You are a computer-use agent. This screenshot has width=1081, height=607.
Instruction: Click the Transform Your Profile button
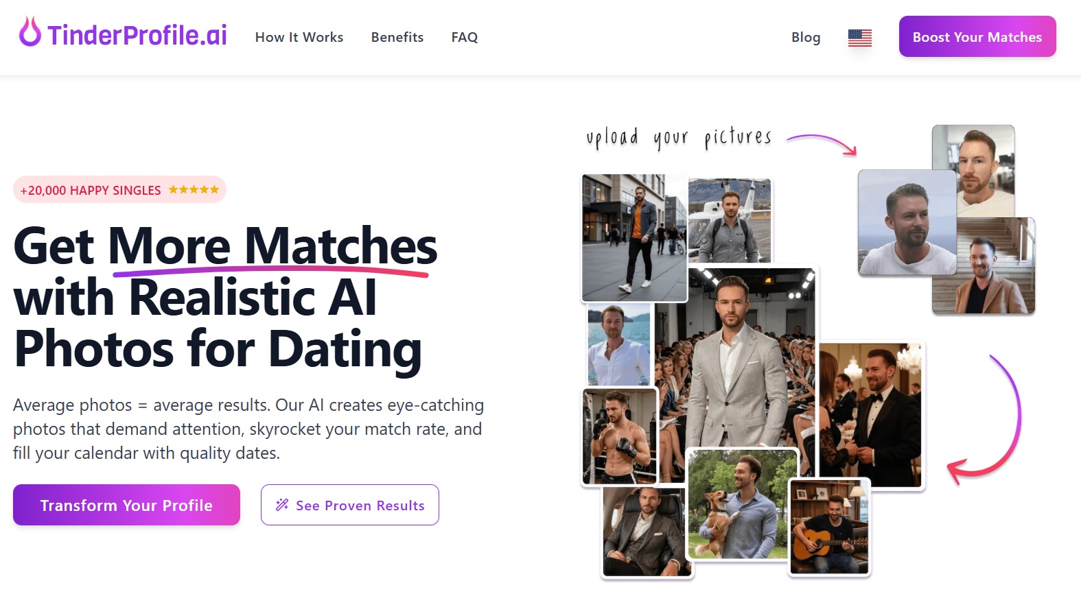[126, 505]
